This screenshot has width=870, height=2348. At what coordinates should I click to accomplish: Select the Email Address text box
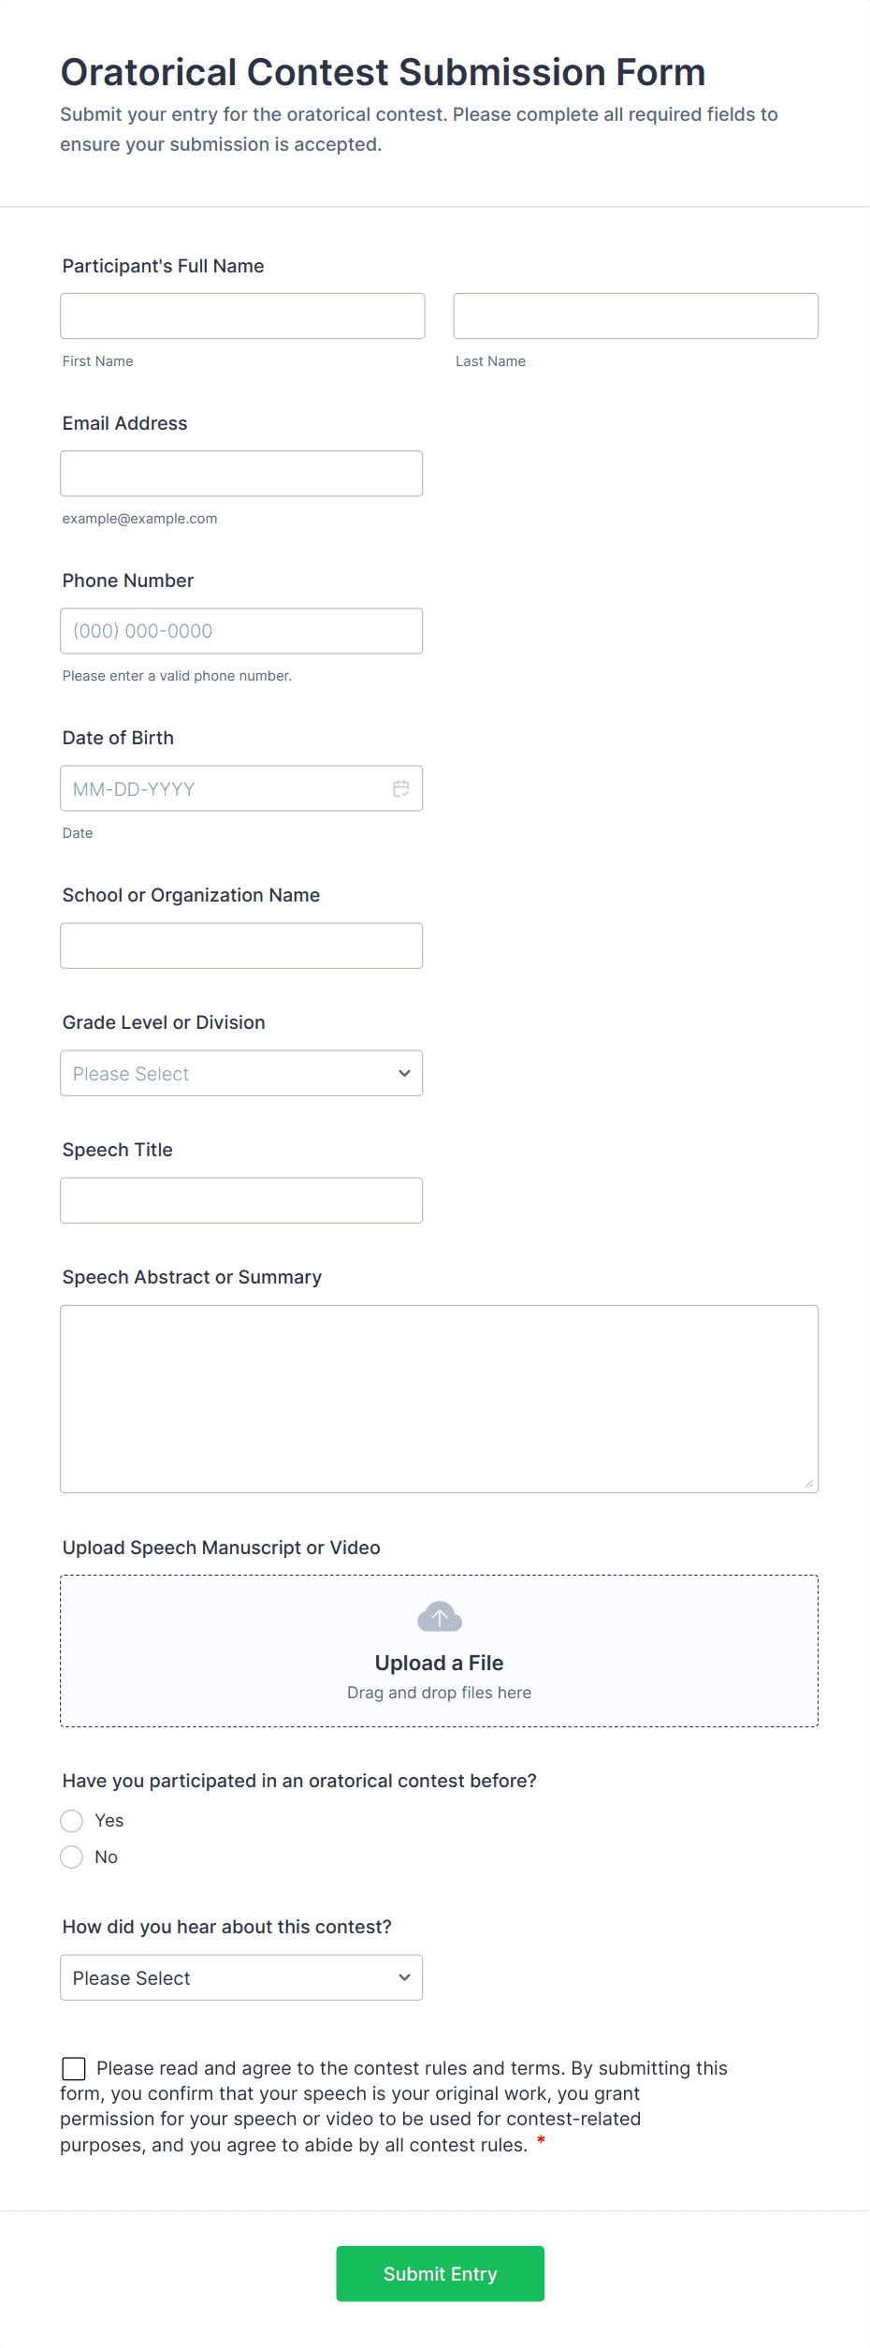point(241,474)
